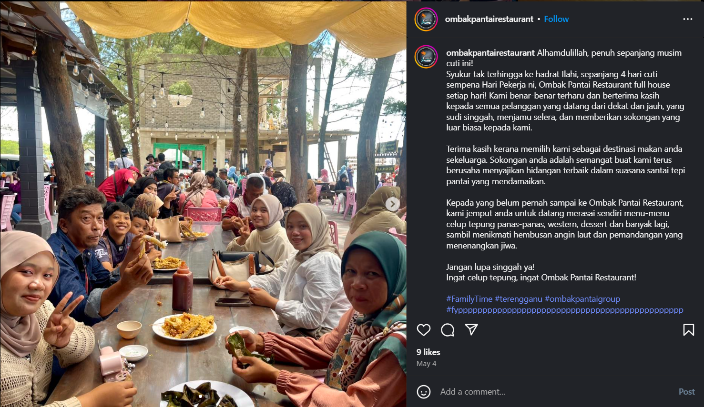The width and height of the screenshot is (704, 407).
Task: Open the profile picture in the post header
Action: (426, 20)
